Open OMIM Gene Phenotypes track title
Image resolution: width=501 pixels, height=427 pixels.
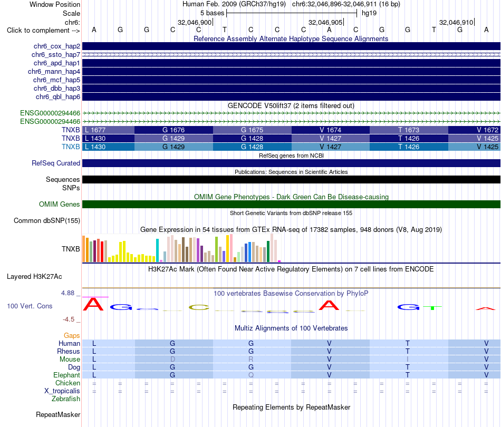[x=291, y=197]
